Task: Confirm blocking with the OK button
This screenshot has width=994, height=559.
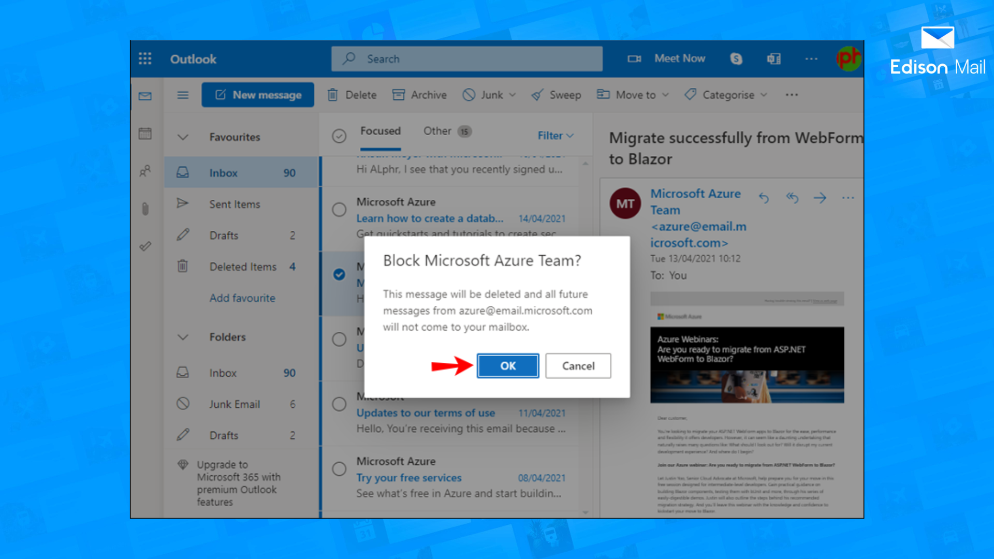Action: click(507, 365)
